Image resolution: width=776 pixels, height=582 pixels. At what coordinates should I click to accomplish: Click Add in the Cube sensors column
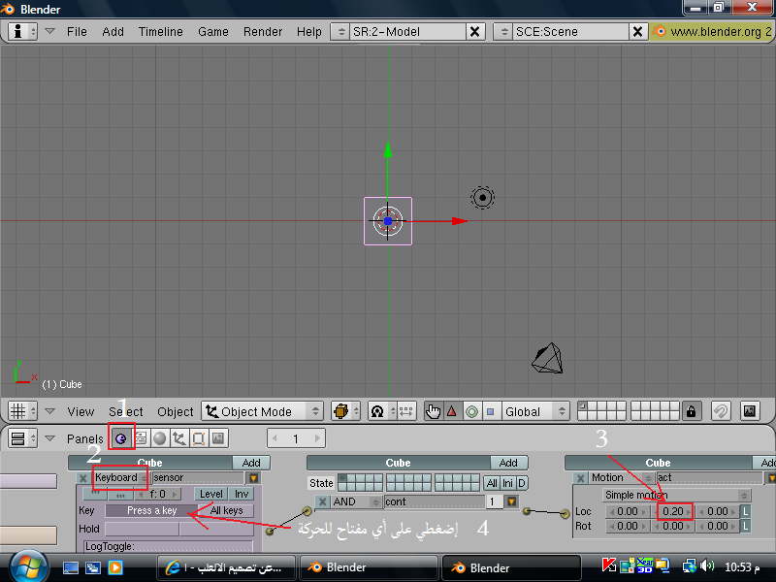coord(251,463)
